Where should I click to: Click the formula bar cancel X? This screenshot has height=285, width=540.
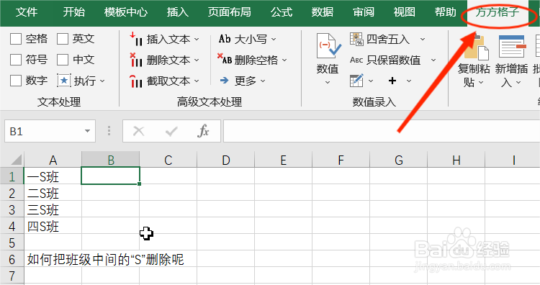(x=139, y=131)
